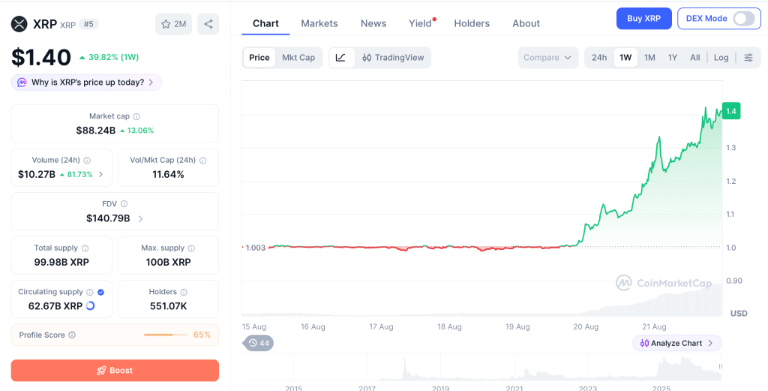Click the 20 Aug date label
Screen dimensions: 768x391
click(586, 326)
